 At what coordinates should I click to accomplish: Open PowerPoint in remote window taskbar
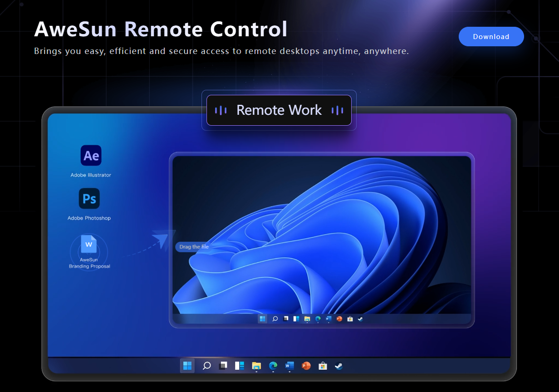click(339, 319)
